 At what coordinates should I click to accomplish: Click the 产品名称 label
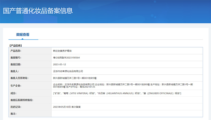(16, 51)
